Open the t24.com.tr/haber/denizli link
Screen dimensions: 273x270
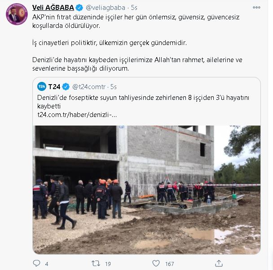[x=77, y=115]
